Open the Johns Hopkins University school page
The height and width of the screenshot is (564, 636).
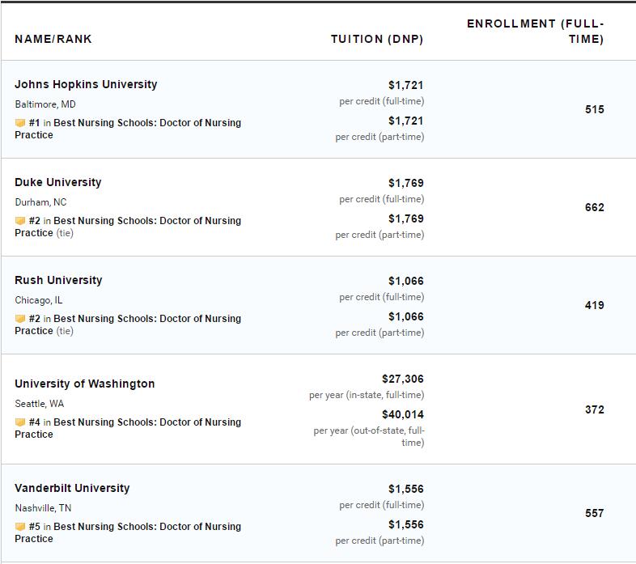pyautogui.click(x=86, y=84)
